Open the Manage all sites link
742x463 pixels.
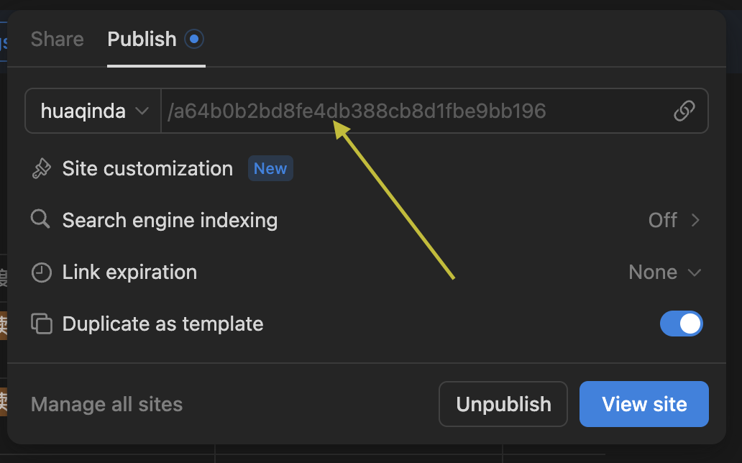pyautogui.click(x=106, y=405)
